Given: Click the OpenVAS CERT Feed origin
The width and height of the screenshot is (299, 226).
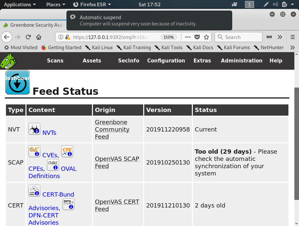Looking at the screenshot, I should 117,205.
